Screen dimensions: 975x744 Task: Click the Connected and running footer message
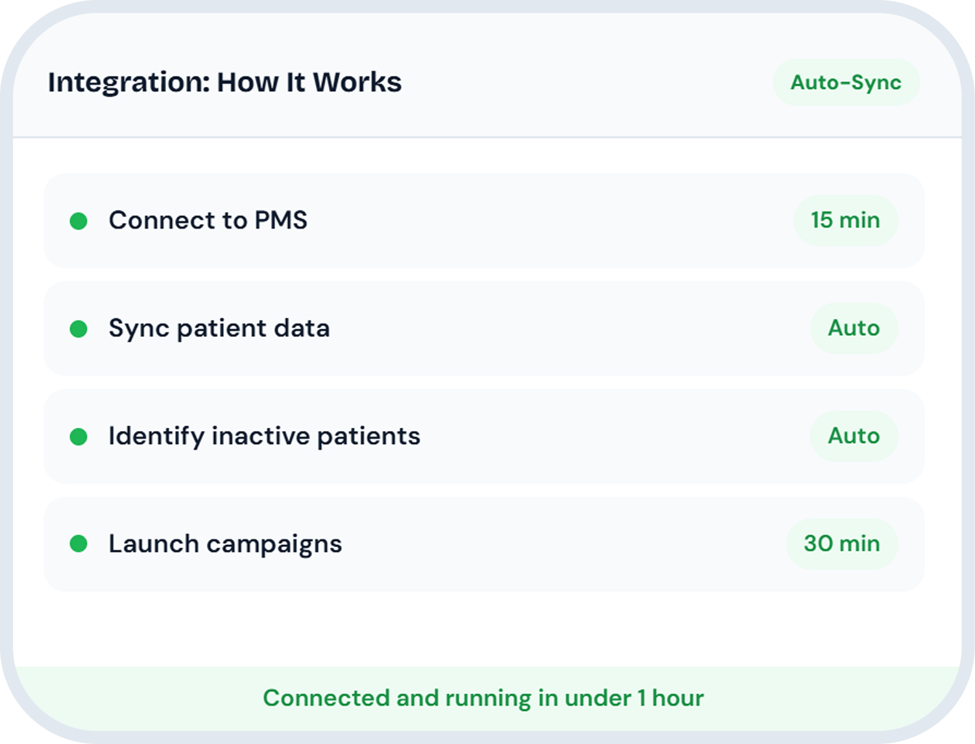(x=483, y=698)
